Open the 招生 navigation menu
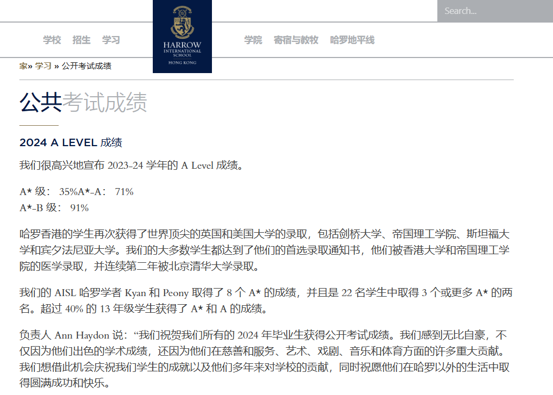This screenshot has height=395, width=553. click(x=81, y=40)
